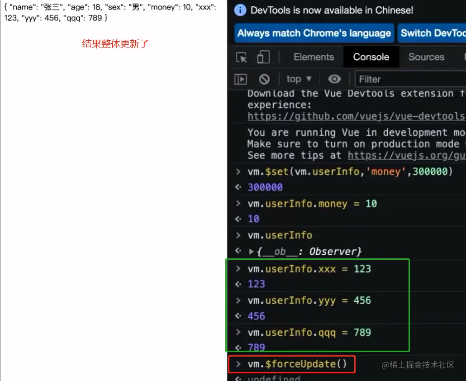Toggle the device toolbar icon
Viewport: 466px width, 381px height.
click(x=263, y=57)
